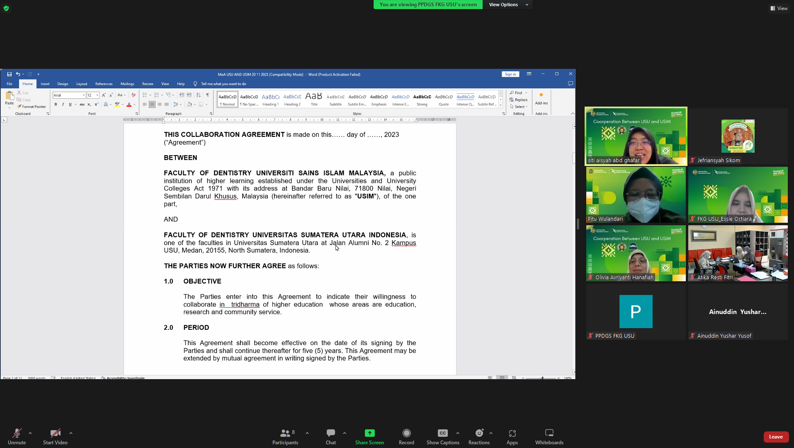Switch to the References ribbon tab
This screenshot has width=794, height=448.
pos(104,84)
